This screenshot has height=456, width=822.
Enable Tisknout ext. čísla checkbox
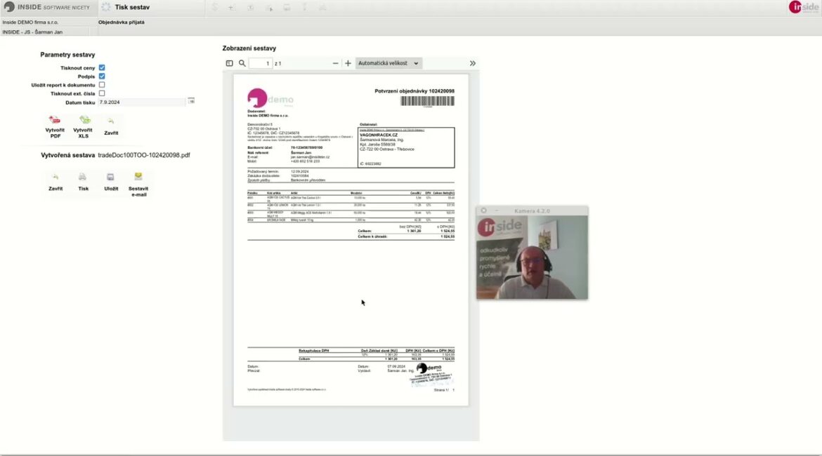tap(102, 93)
